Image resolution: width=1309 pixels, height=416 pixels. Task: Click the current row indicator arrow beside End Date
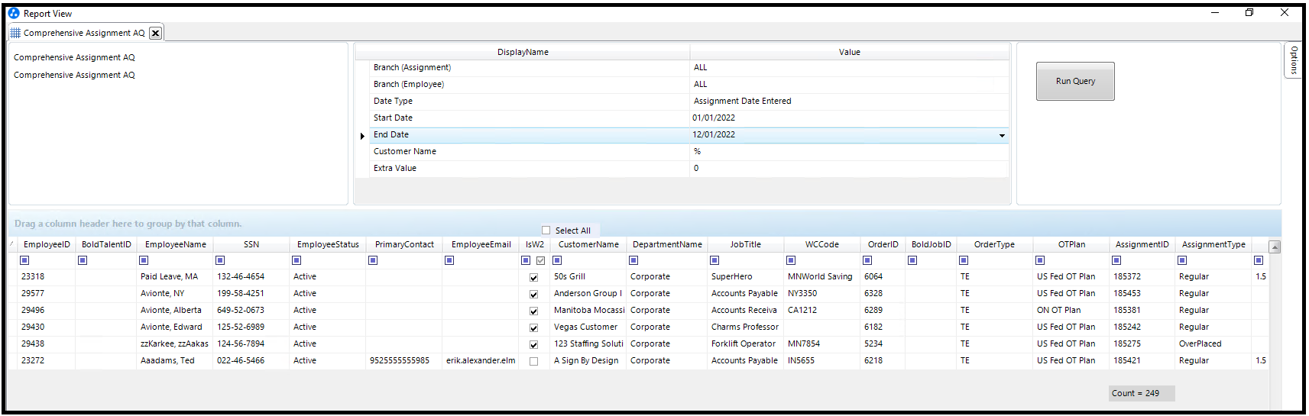tap(362, 136)
